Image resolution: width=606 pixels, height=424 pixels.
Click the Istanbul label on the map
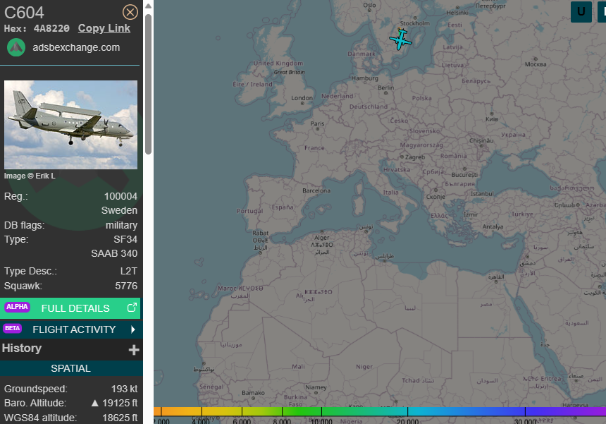click(482, 193)
